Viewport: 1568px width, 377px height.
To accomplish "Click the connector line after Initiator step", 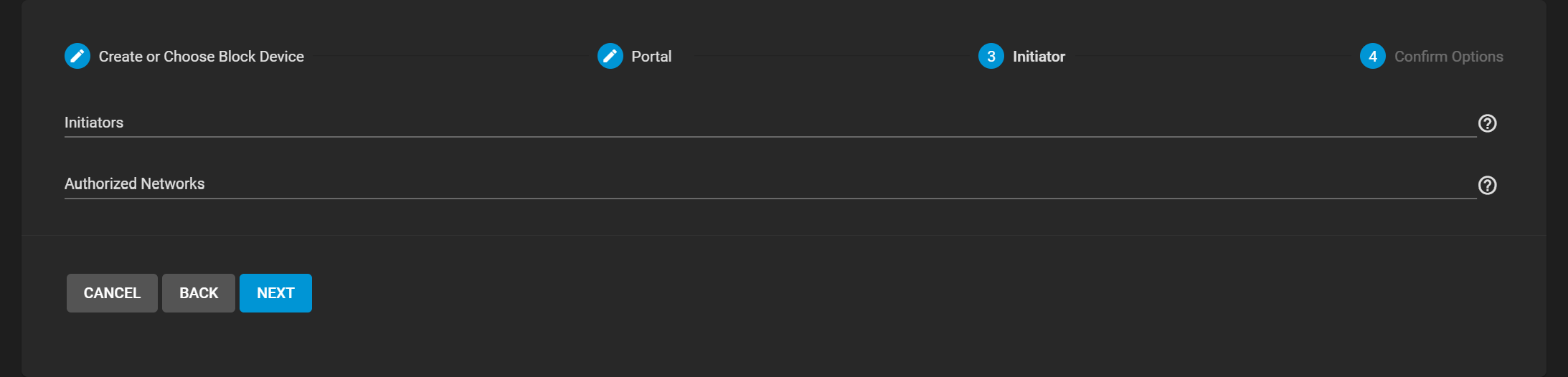I will point(1213,56).
